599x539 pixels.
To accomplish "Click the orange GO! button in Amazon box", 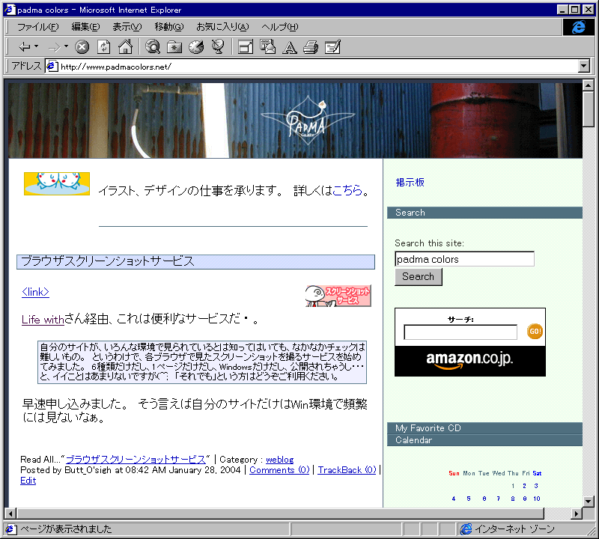I will coord(535,331).
